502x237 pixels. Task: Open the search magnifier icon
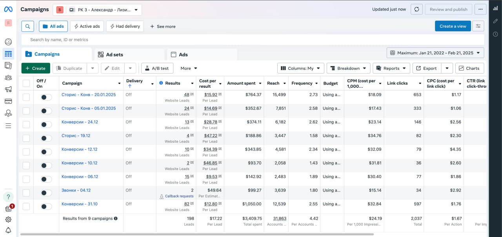coord(27,26)
